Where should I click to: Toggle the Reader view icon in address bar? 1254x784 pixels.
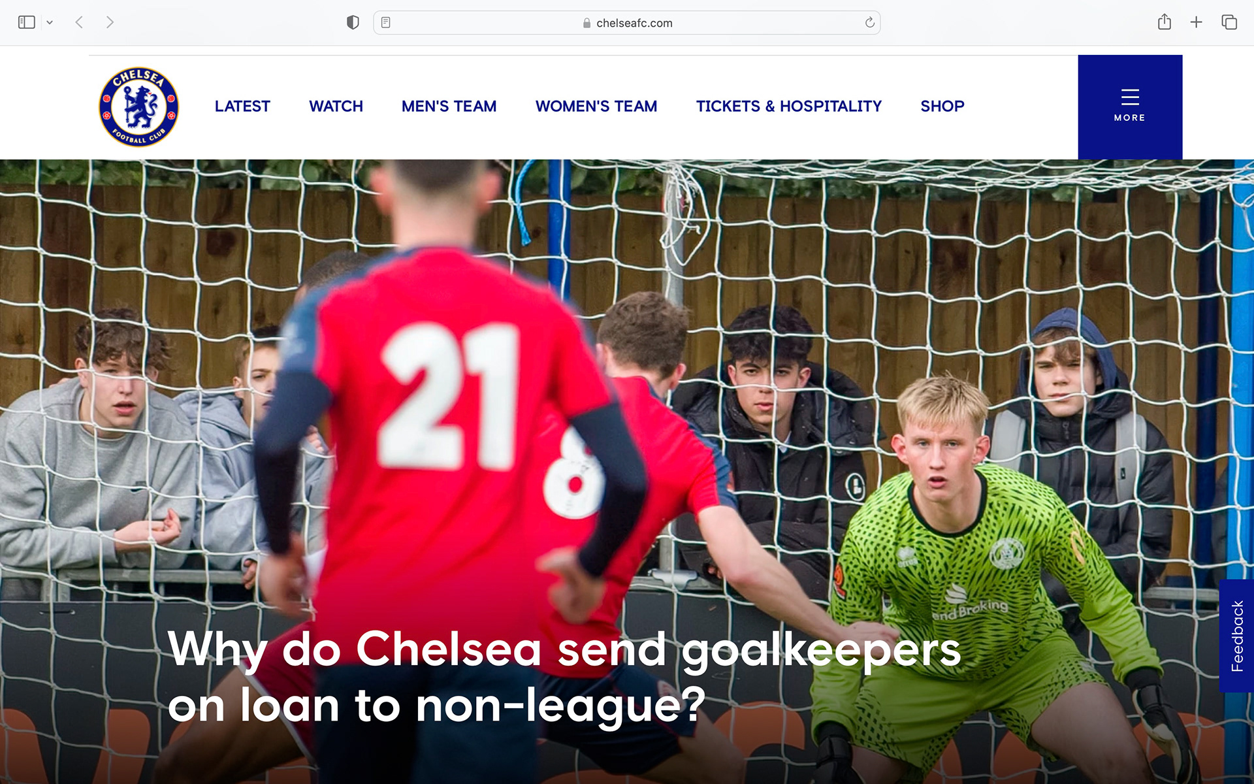tap(386, 22)
